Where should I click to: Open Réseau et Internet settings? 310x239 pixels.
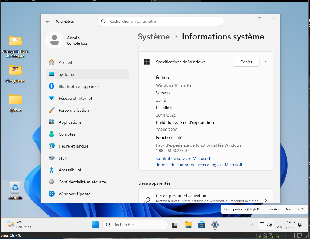(75, 98)
